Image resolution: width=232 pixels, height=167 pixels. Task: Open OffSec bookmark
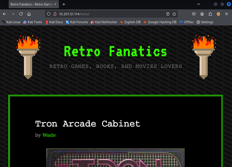pyautogui.click(x=186, y=22)
